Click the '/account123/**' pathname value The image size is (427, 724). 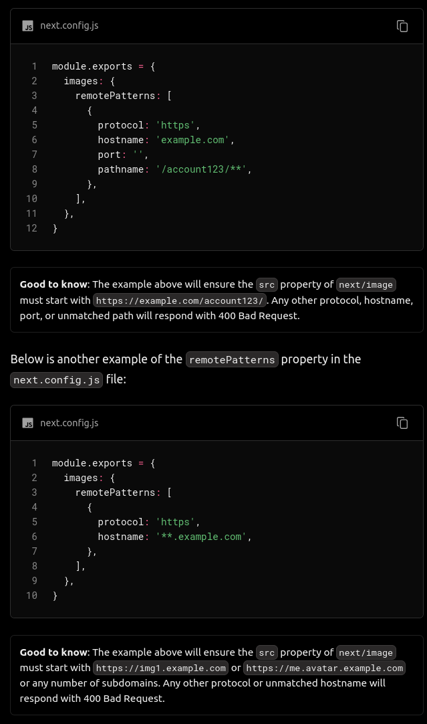pyautogui.click(x=201, y=169)
